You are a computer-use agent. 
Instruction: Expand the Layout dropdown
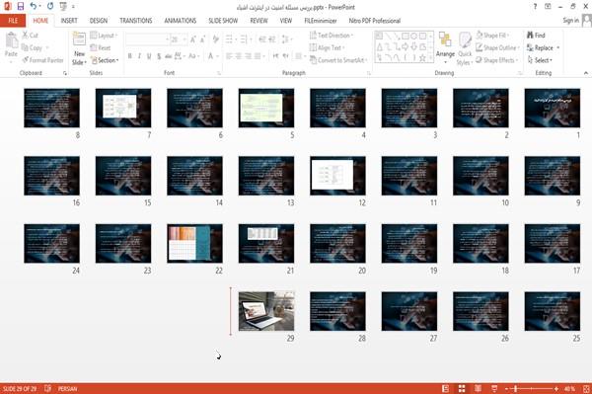104,36
